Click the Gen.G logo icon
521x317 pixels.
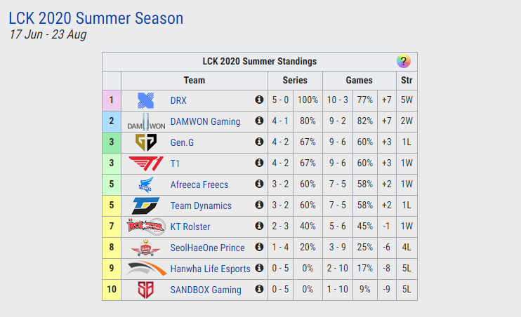(146, 142)
